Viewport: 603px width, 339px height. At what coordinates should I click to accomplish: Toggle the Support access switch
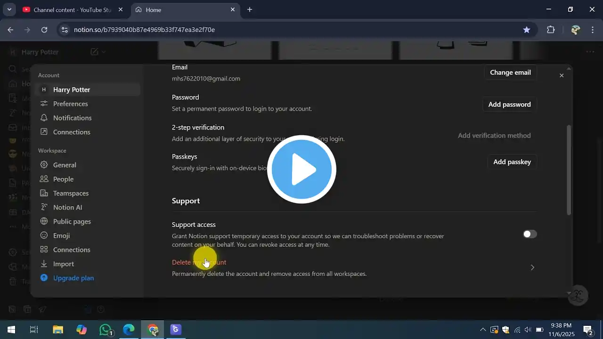530,234
